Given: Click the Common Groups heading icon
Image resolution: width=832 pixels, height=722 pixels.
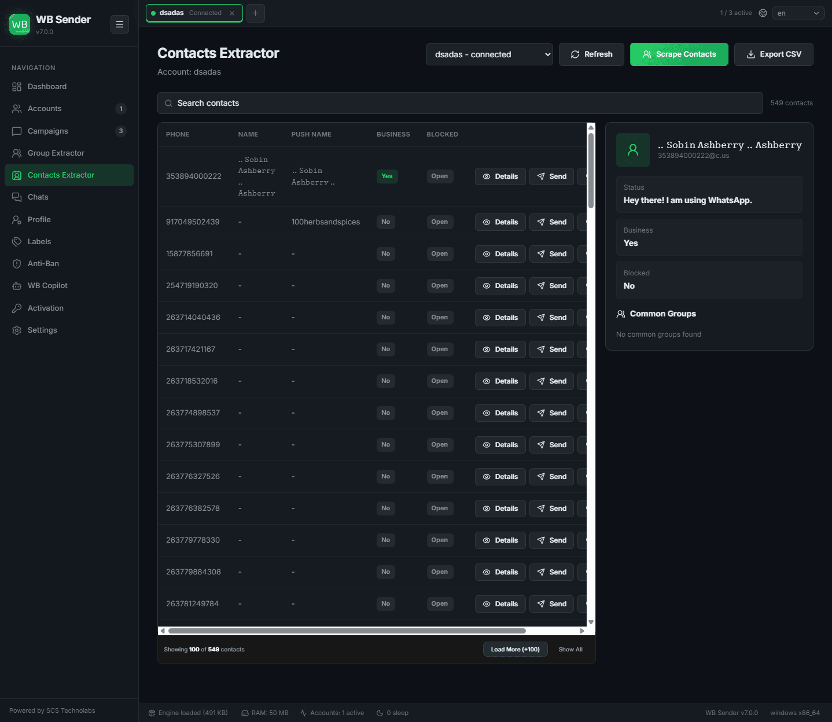Looking at the screenshot, I should (x=621, y=314).
